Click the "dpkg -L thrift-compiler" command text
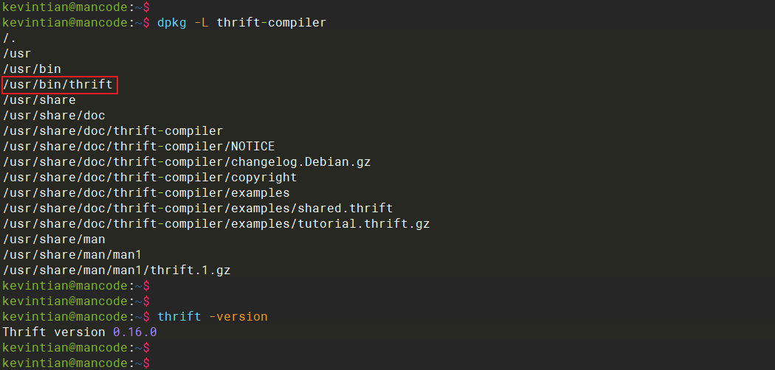The height and width of the screenshot is (370, 775). coord(241,22)
